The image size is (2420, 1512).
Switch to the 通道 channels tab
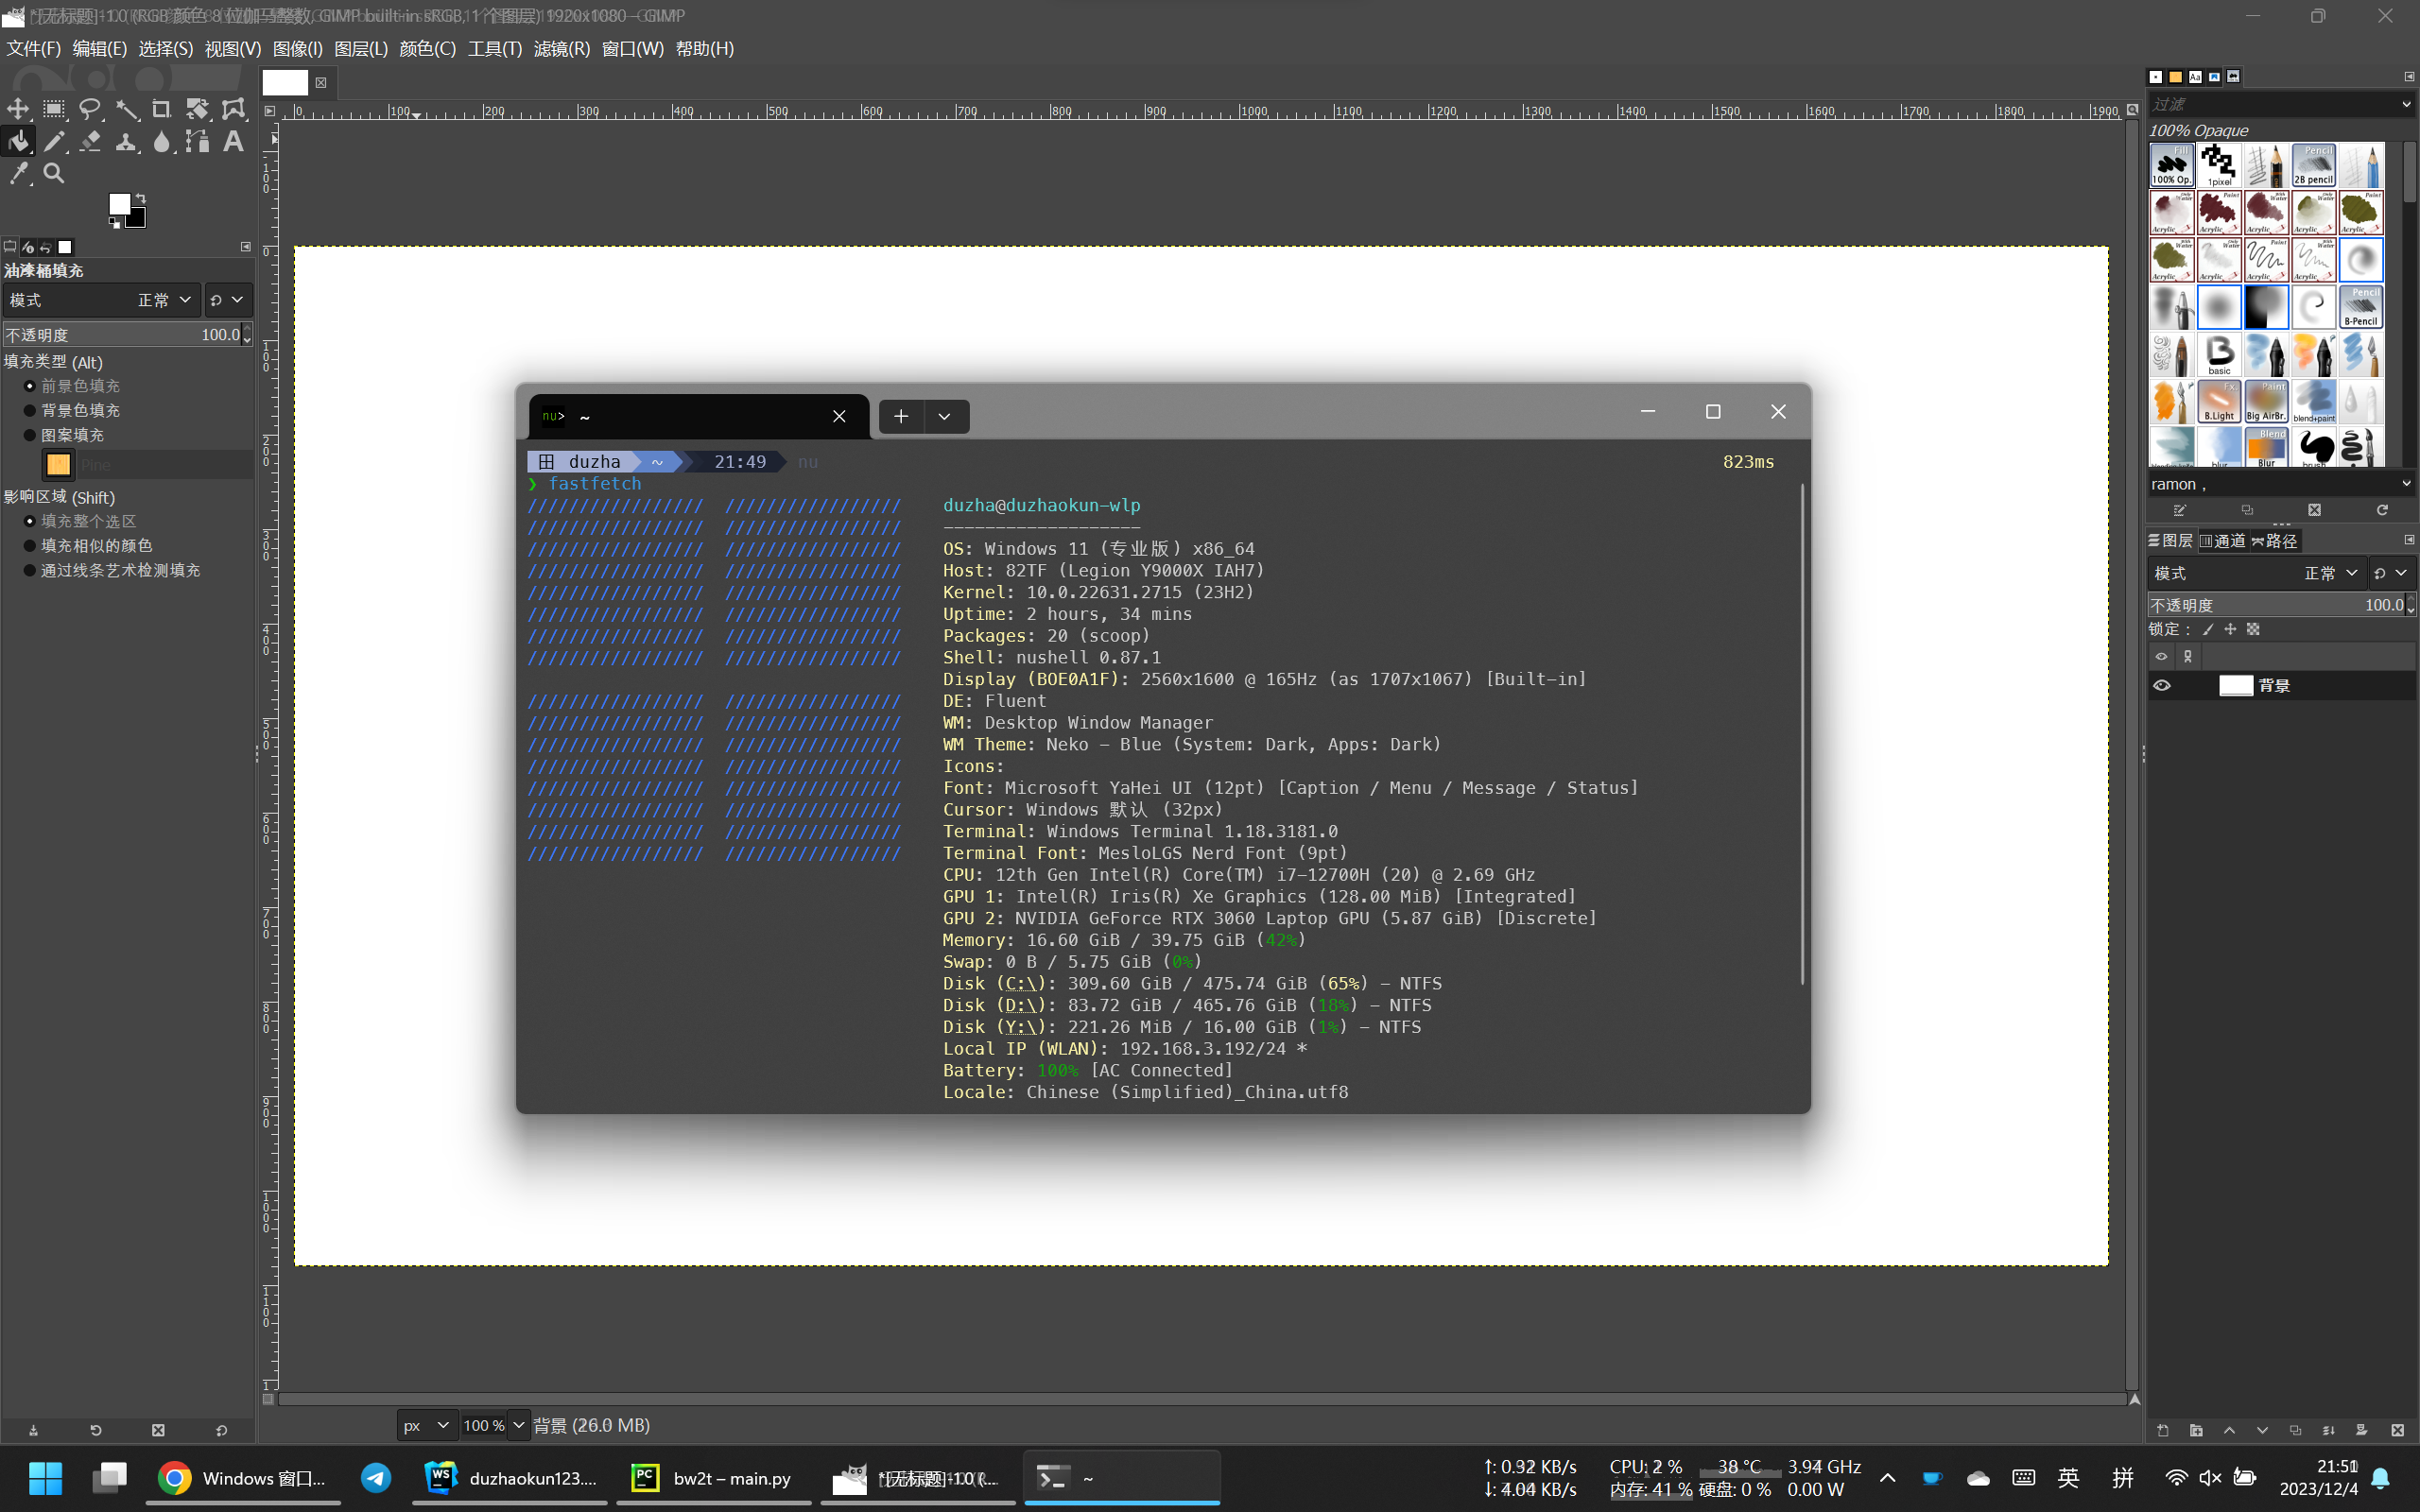[x=2224, y=541]
